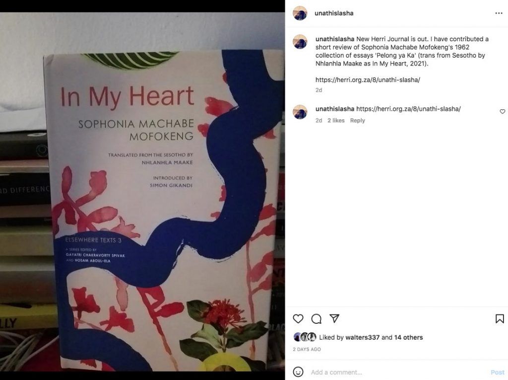Open unathislasha profile from header username
508x380 pixels.
click(x=334, y=13)
